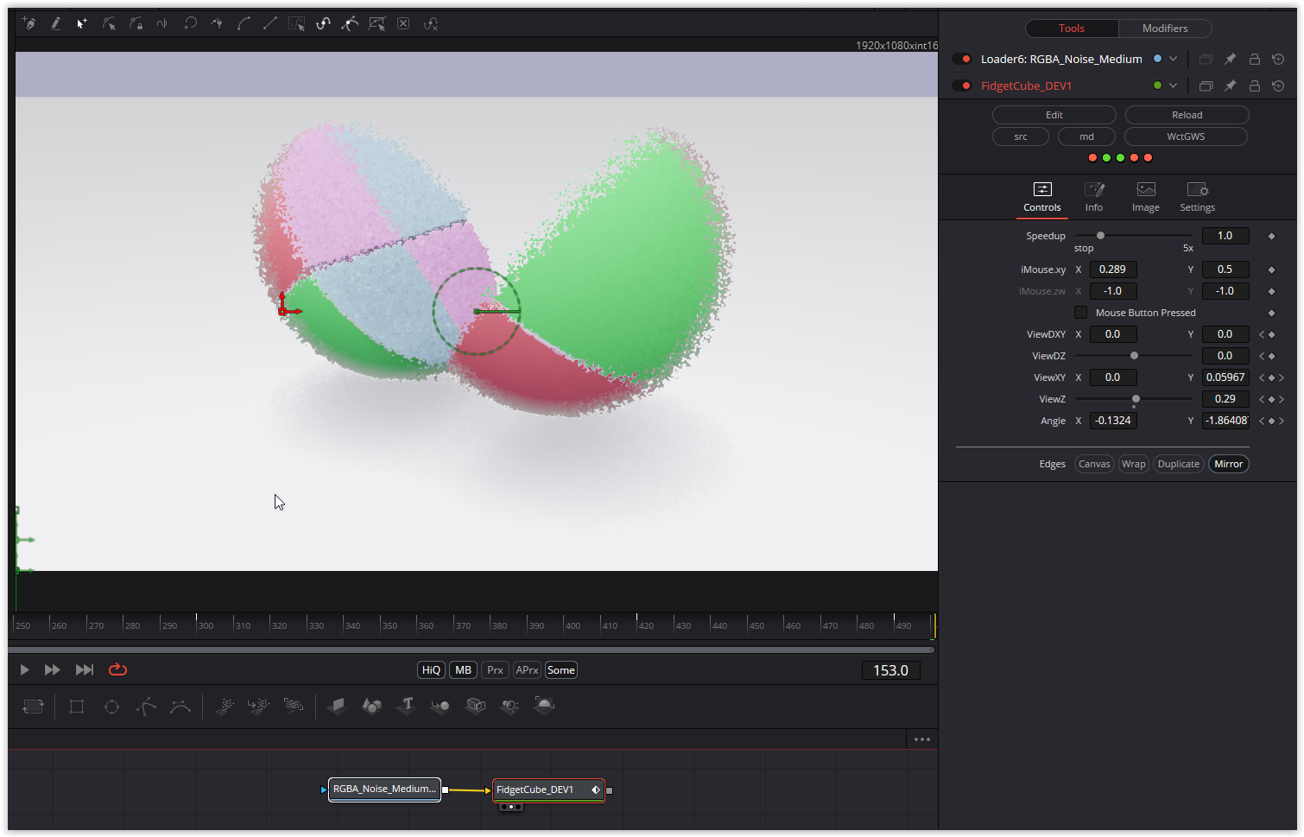Image resolution: width=1304 pixels, height=837 pixels.
Task: Toggle the HiQ high quality button
Action: (x=431, y=669)
